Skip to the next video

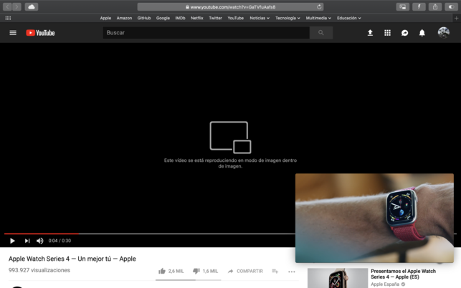(27, 241)
